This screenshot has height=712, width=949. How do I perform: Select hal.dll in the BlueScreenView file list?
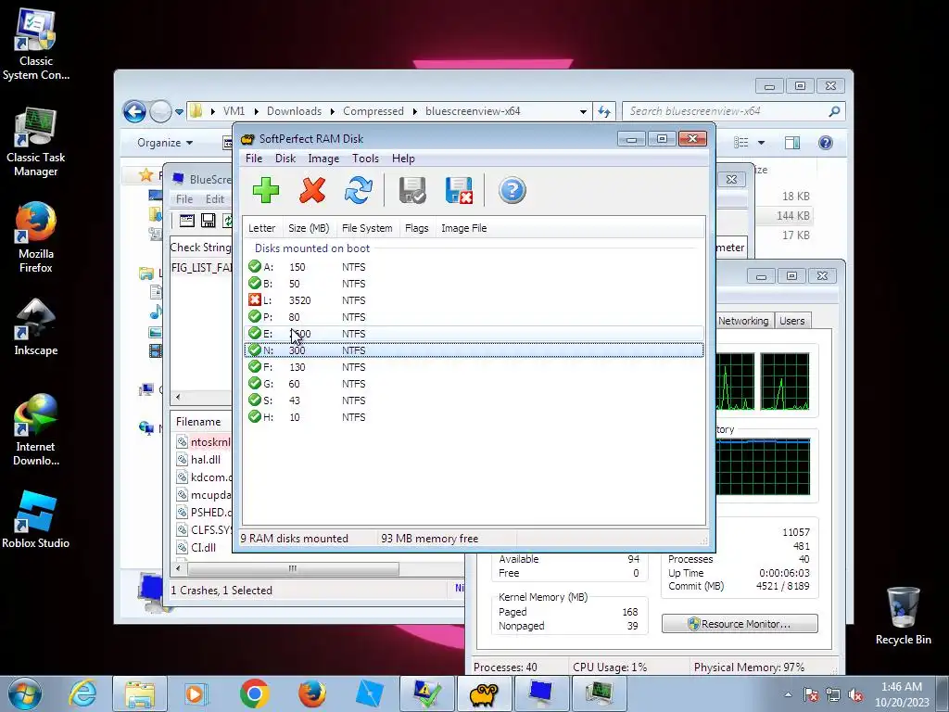tap(205, 460)
